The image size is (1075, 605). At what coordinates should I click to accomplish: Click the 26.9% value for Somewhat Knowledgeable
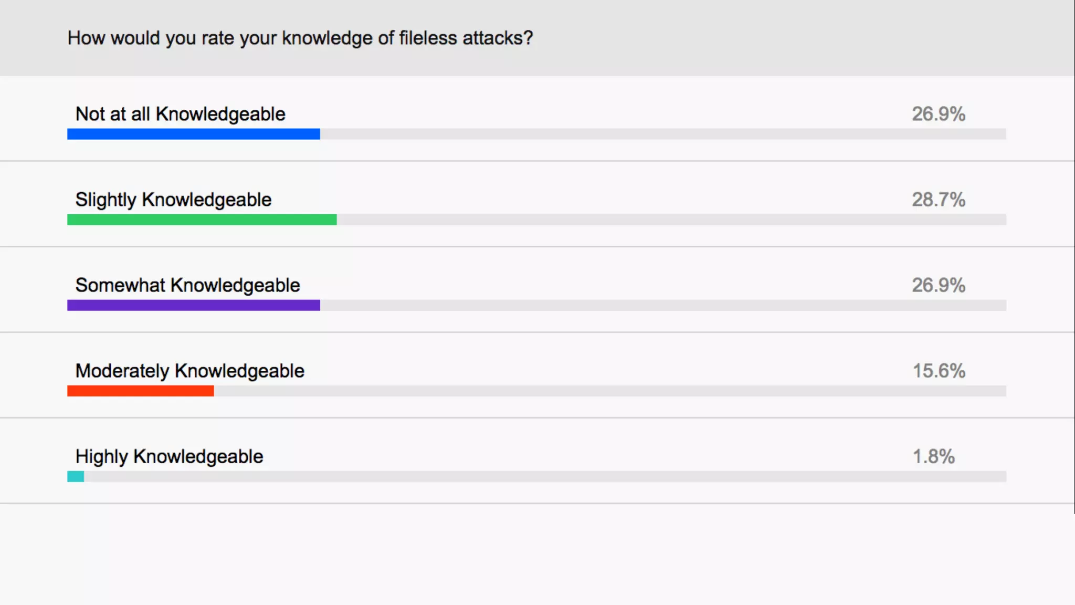(x=938, y=285)
